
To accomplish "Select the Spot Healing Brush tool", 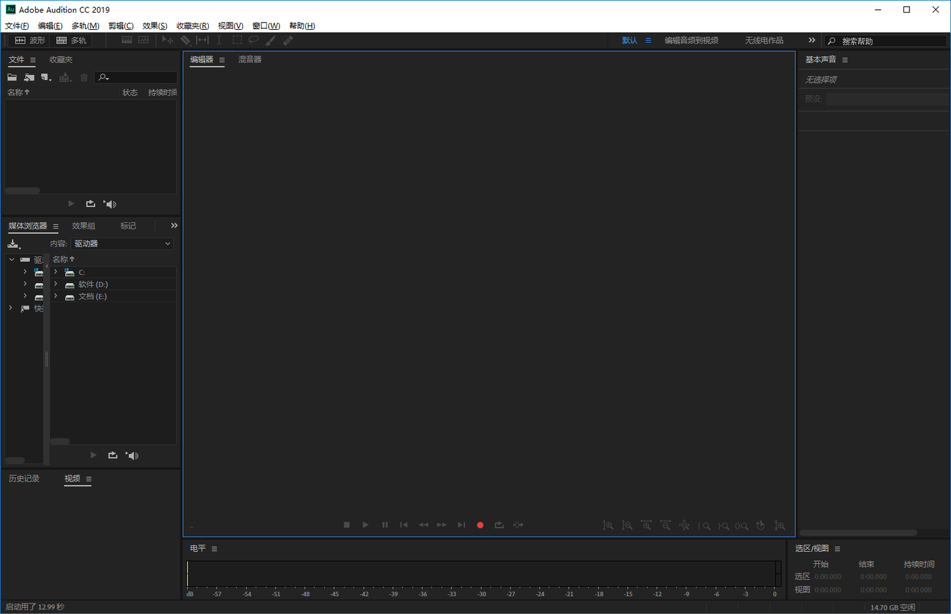I will click(x=288, y=40).
